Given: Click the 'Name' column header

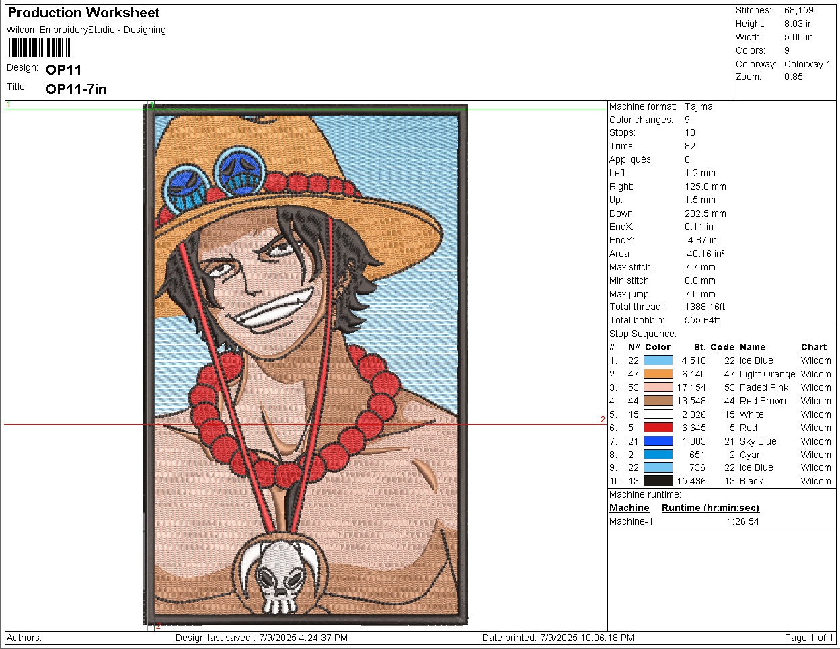Looking at the screenshot, I should click(x=753, y=347).
